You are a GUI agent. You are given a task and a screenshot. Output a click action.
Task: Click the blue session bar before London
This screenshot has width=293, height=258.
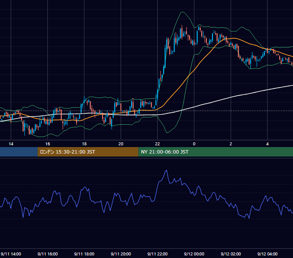[x=19, y=152]
